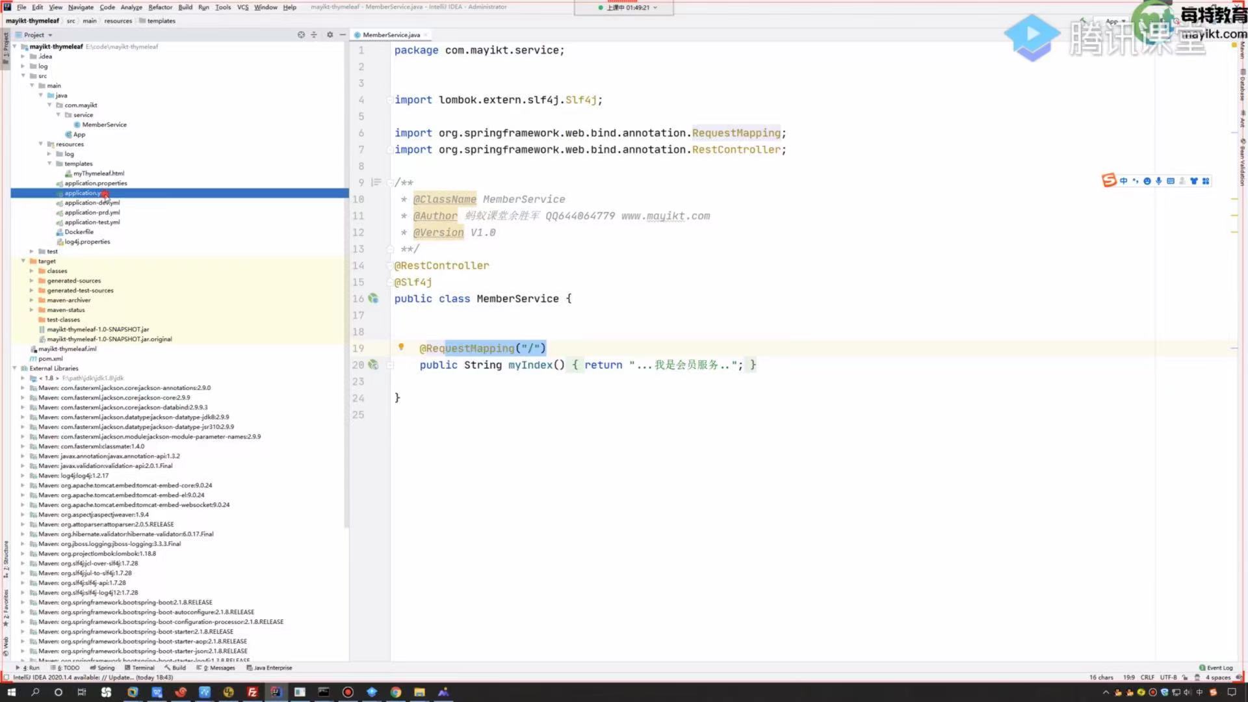Click the run gutter icon beside MemberService class
The image size is (1248, 702).
click(x=373, y=298)
